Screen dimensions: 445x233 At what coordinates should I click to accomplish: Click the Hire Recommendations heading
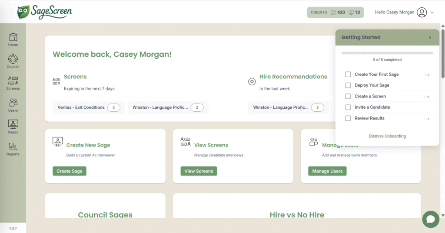pos(293,77)
